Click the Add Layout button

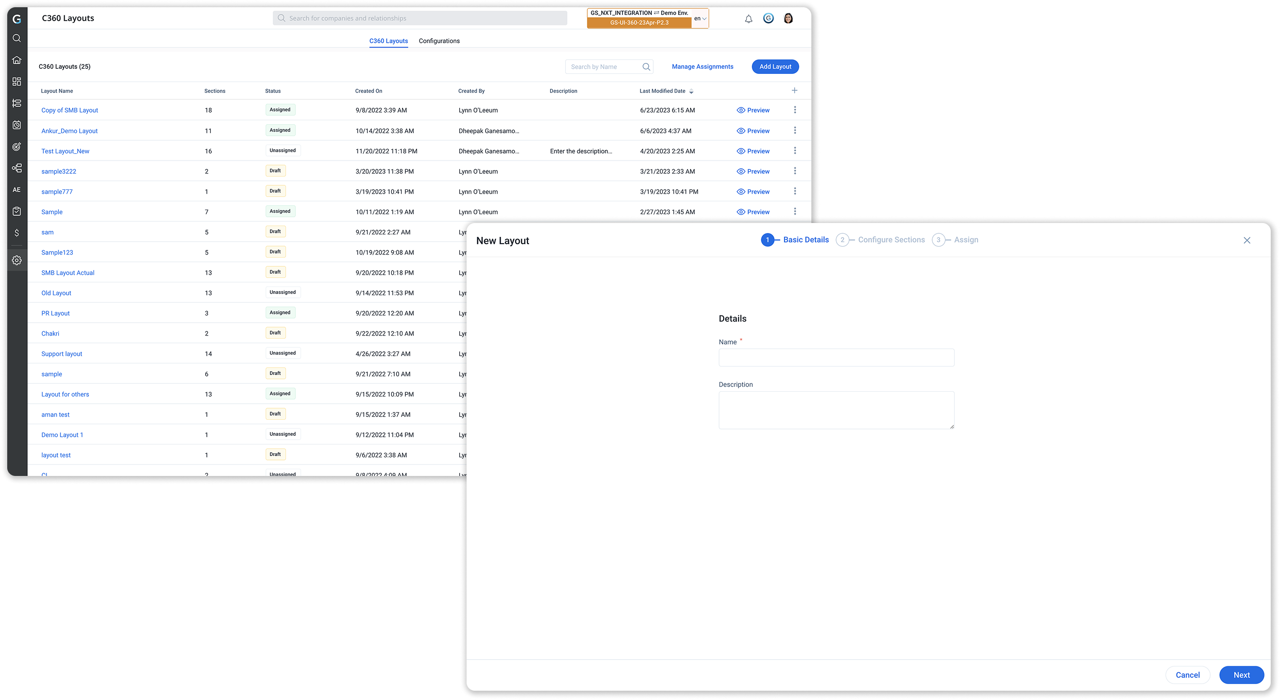coord(775,67)
